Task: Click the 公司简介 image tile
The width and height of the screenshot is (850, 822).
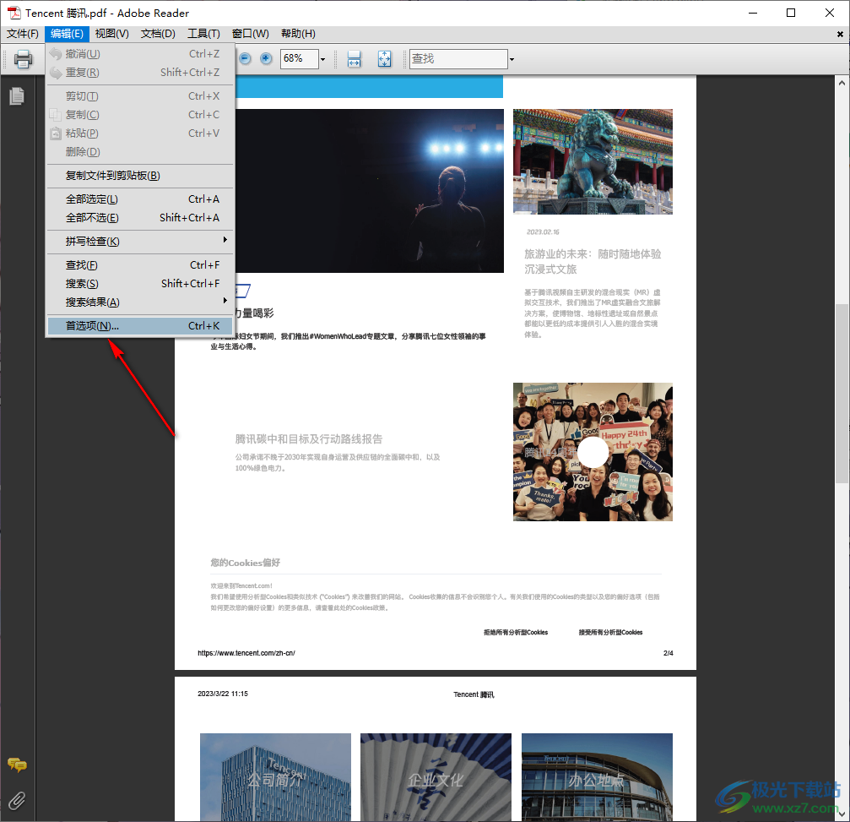Action: pyautogui.click(x=275, y=777)
